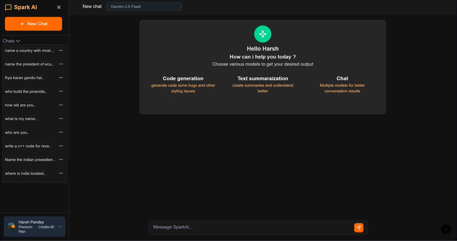Open chat 'Name the indian presedien..'
The width and height of the screenshot is (457, 241).
(30, 160)
